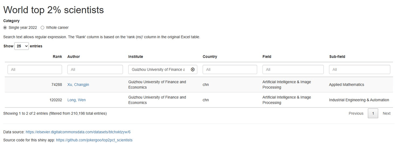This screenshot has width=397, height=147.
Task: Open the Show entries dropdown
Action: pos(21,46)
